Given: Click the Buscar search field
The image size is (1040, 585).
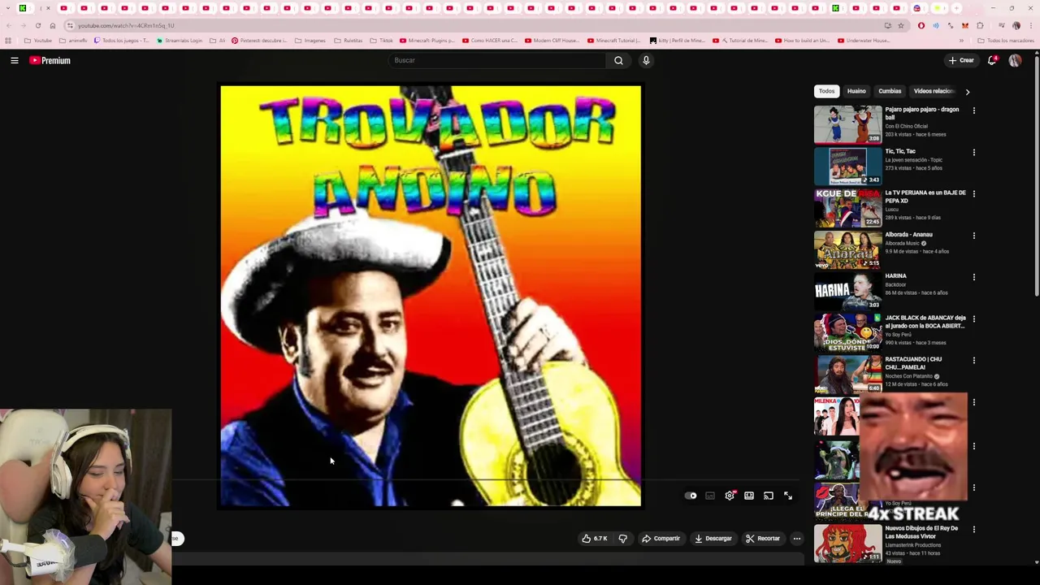Looking at the screenshot, I should click(x=497, y=60).
